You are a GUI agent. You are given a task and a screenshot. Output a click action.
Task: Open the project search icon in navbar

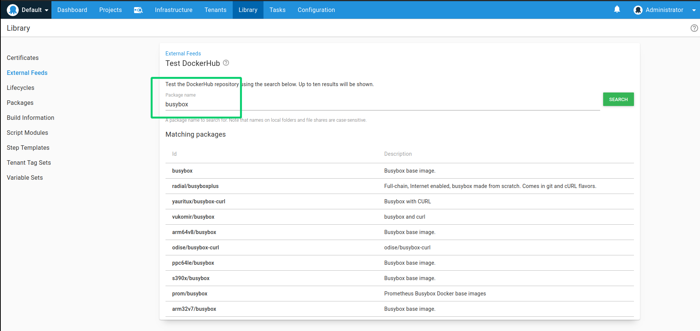138,10
